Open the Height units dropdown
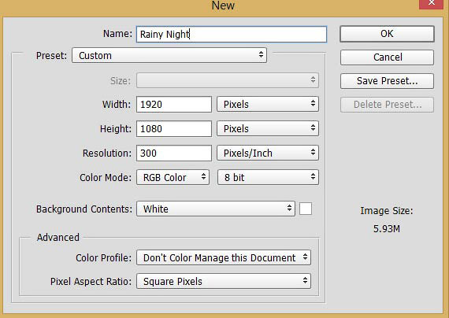This screenshot has width=449, height=318. tap(268, 128)
